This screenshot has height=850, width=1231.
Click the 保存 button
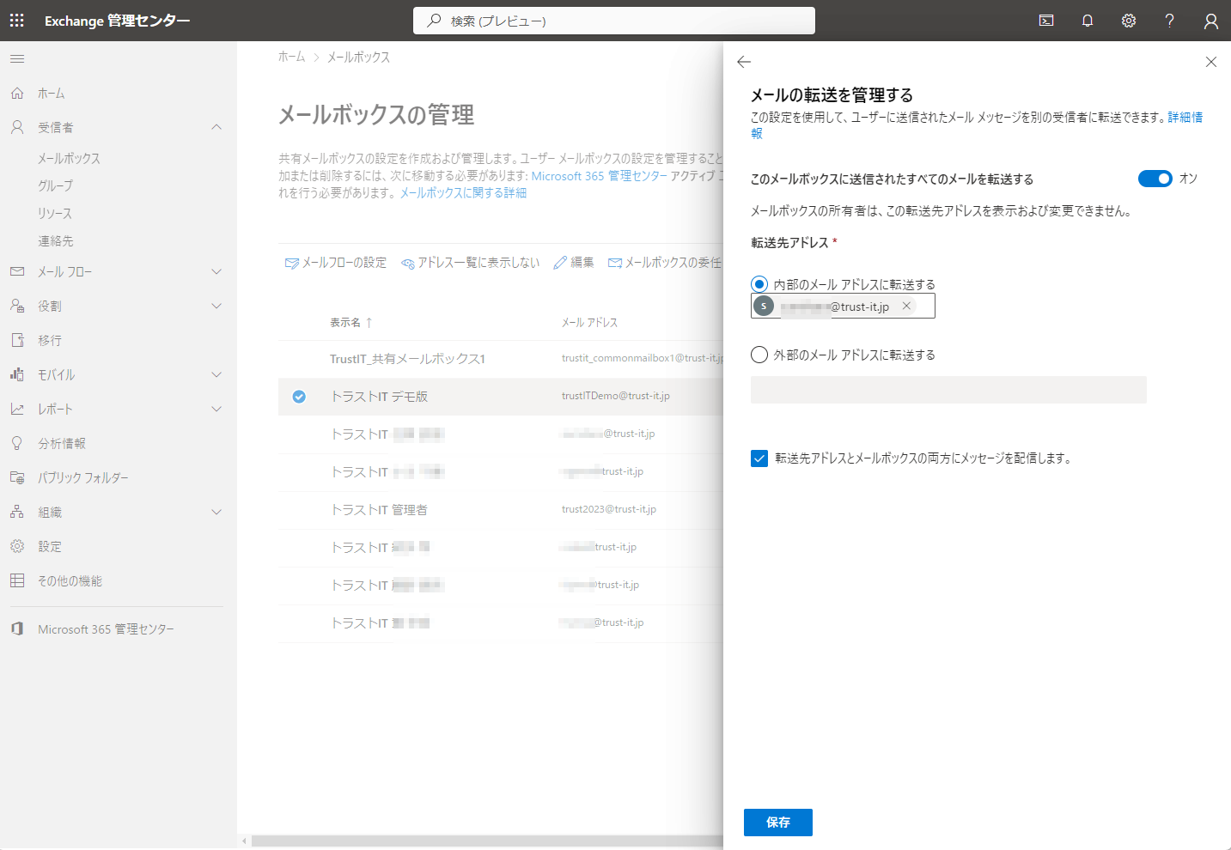point(777,823)
